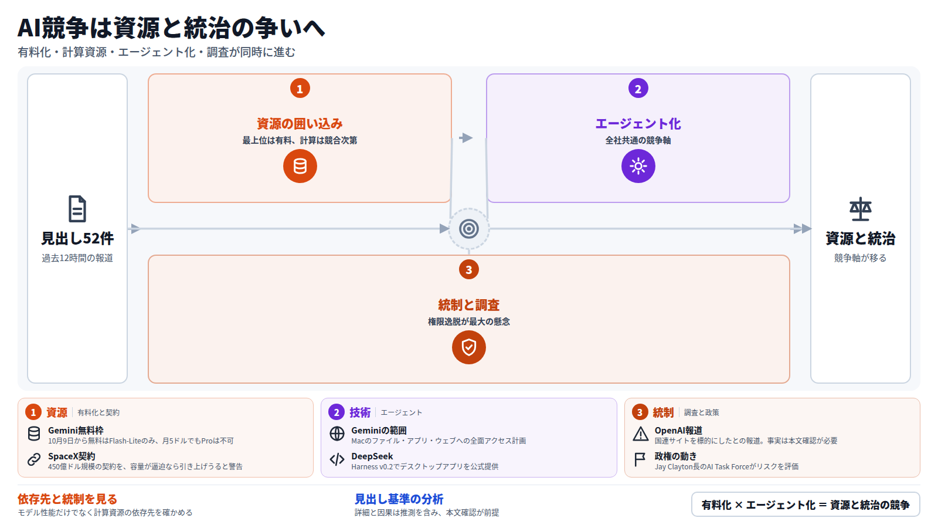Click the shield check icon in 統制と調査

pyautogui.click(x=469, y=347)
